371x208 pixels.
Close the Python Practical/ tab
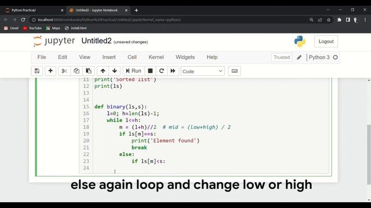point(62,10)
